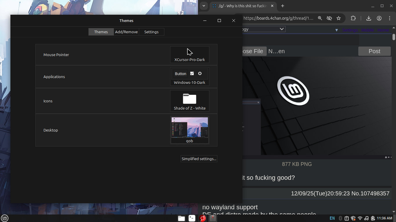Click the browser address bar URL

pyautogui.click(x=278, y=18)
